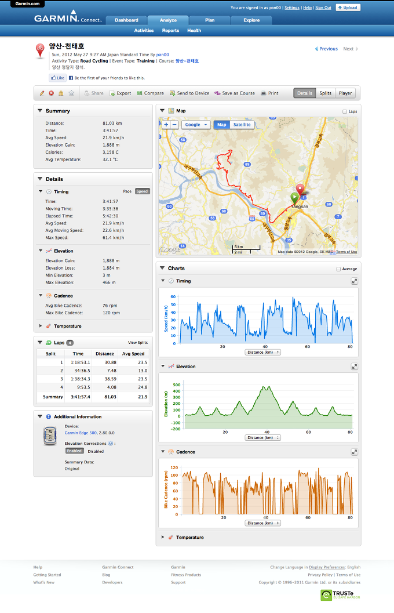This screenshot has height=613, width=394.
Task: Switch to the Player view
Action: coord(345,93)
